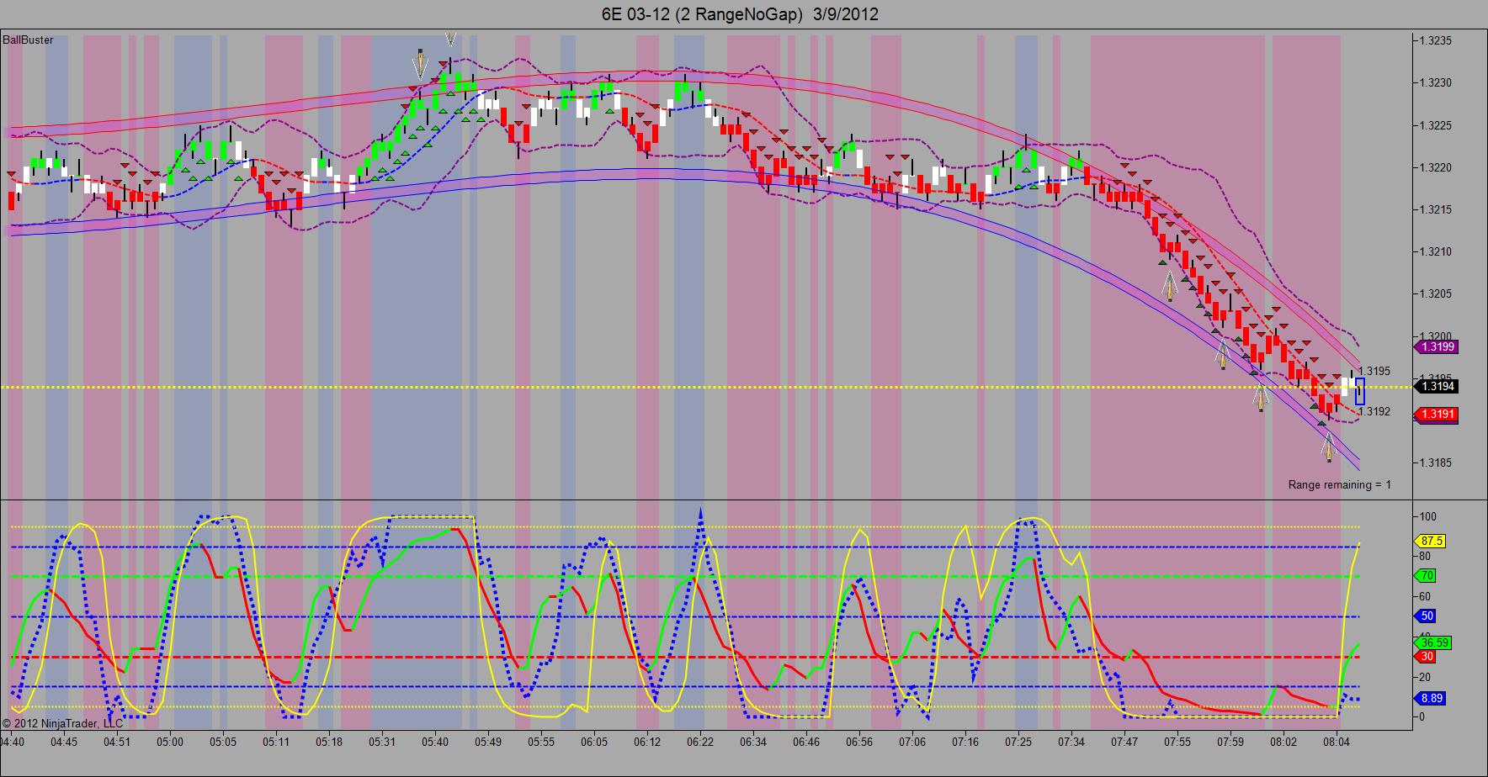This screenshot has height=777, width=1488.
Task: Click the highest up arrow signal near 1.3206
Action: point(1169,286)
